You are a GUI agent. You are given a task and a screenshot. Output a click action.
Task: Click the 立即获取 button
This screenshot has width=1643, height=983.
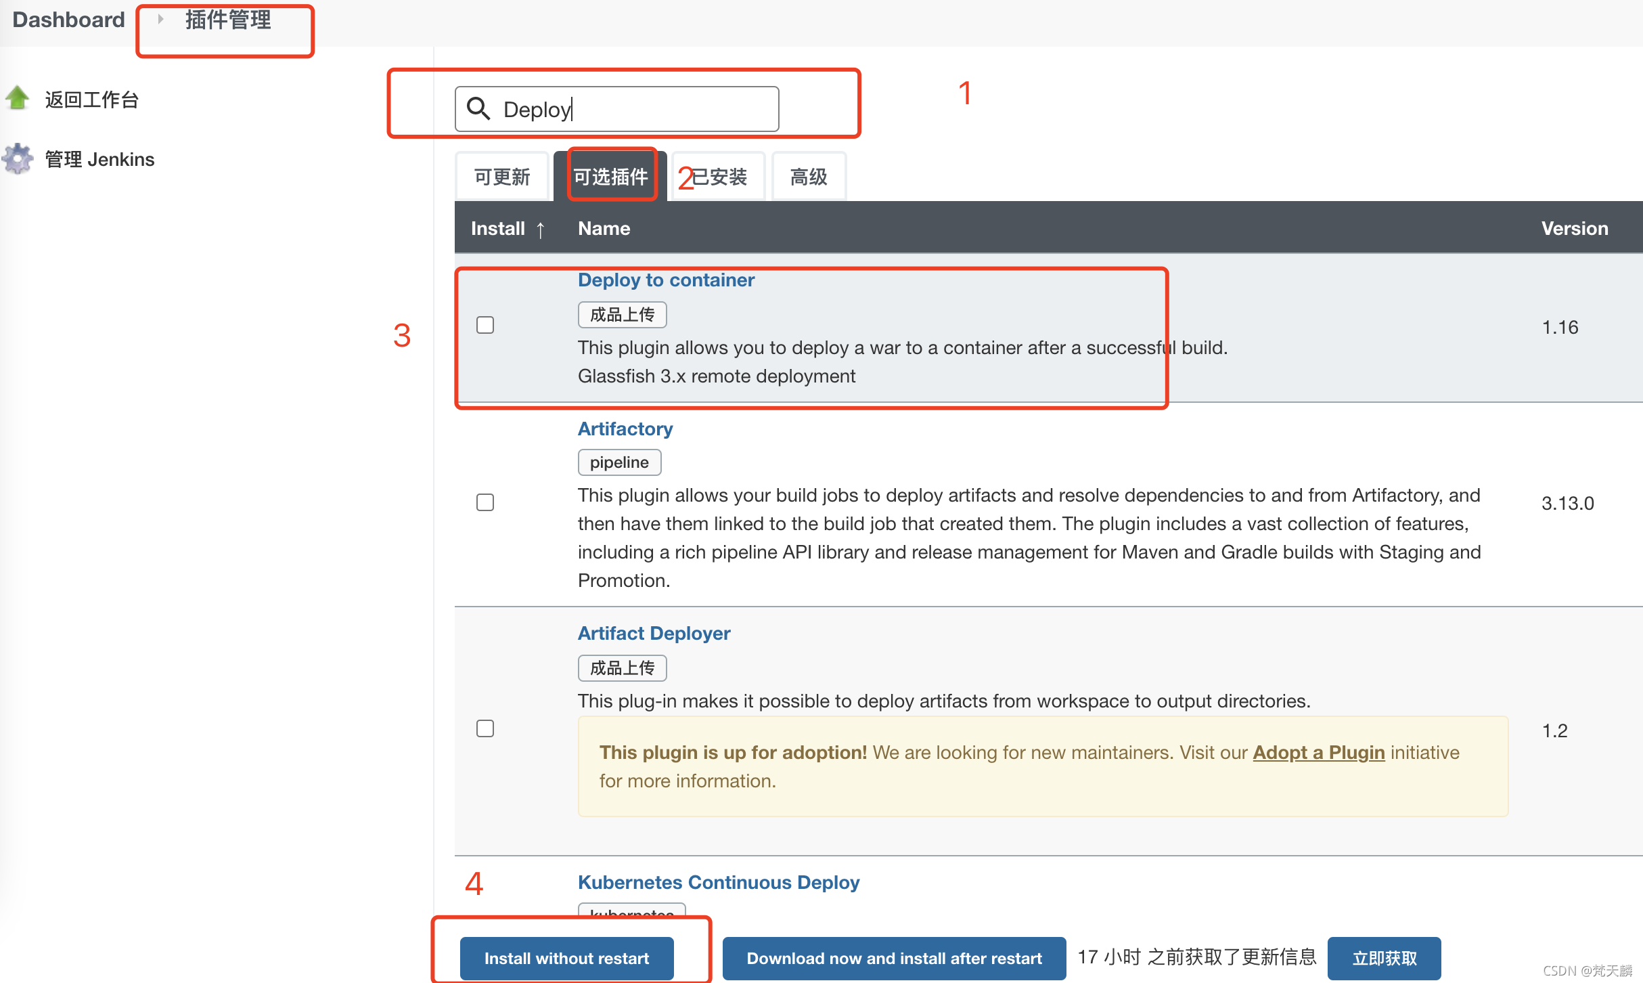1384,958
